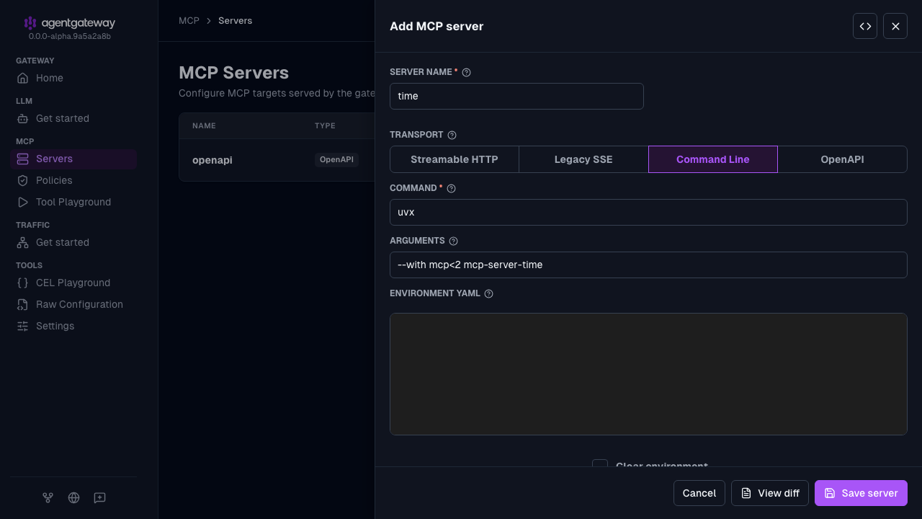Edit the Command field containing uvx

pyautogui.click(x=648, y=212)
